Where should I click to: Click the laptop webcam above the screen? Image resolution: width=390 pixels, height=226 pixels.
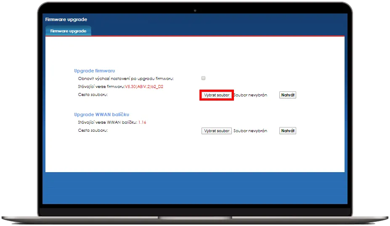195,10
